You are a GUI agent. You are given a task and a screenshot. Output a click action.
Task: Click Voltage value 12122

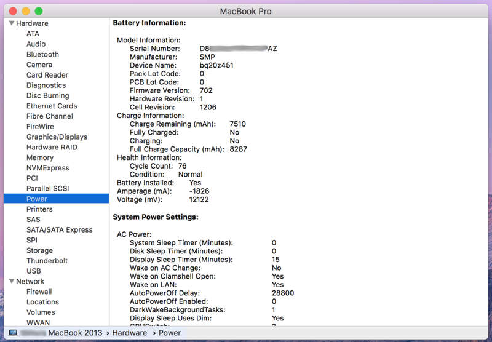tap(199, 199)
